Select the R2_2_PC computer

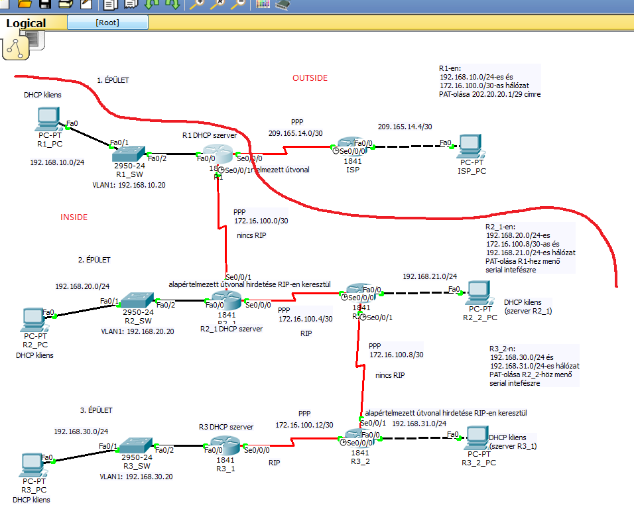pyautogui.click(x=479, y=293)
